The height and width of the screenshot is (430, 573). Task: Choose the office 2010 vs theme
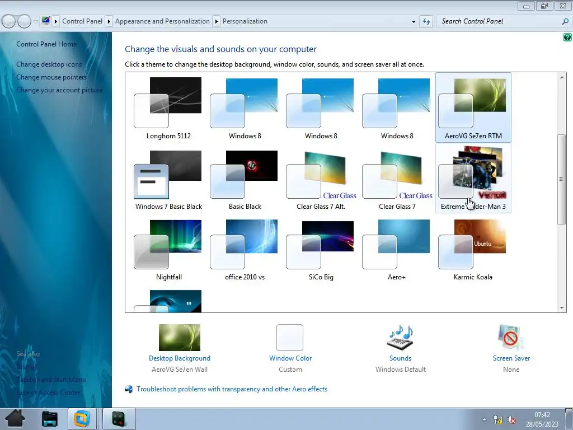tap(245, 249)
